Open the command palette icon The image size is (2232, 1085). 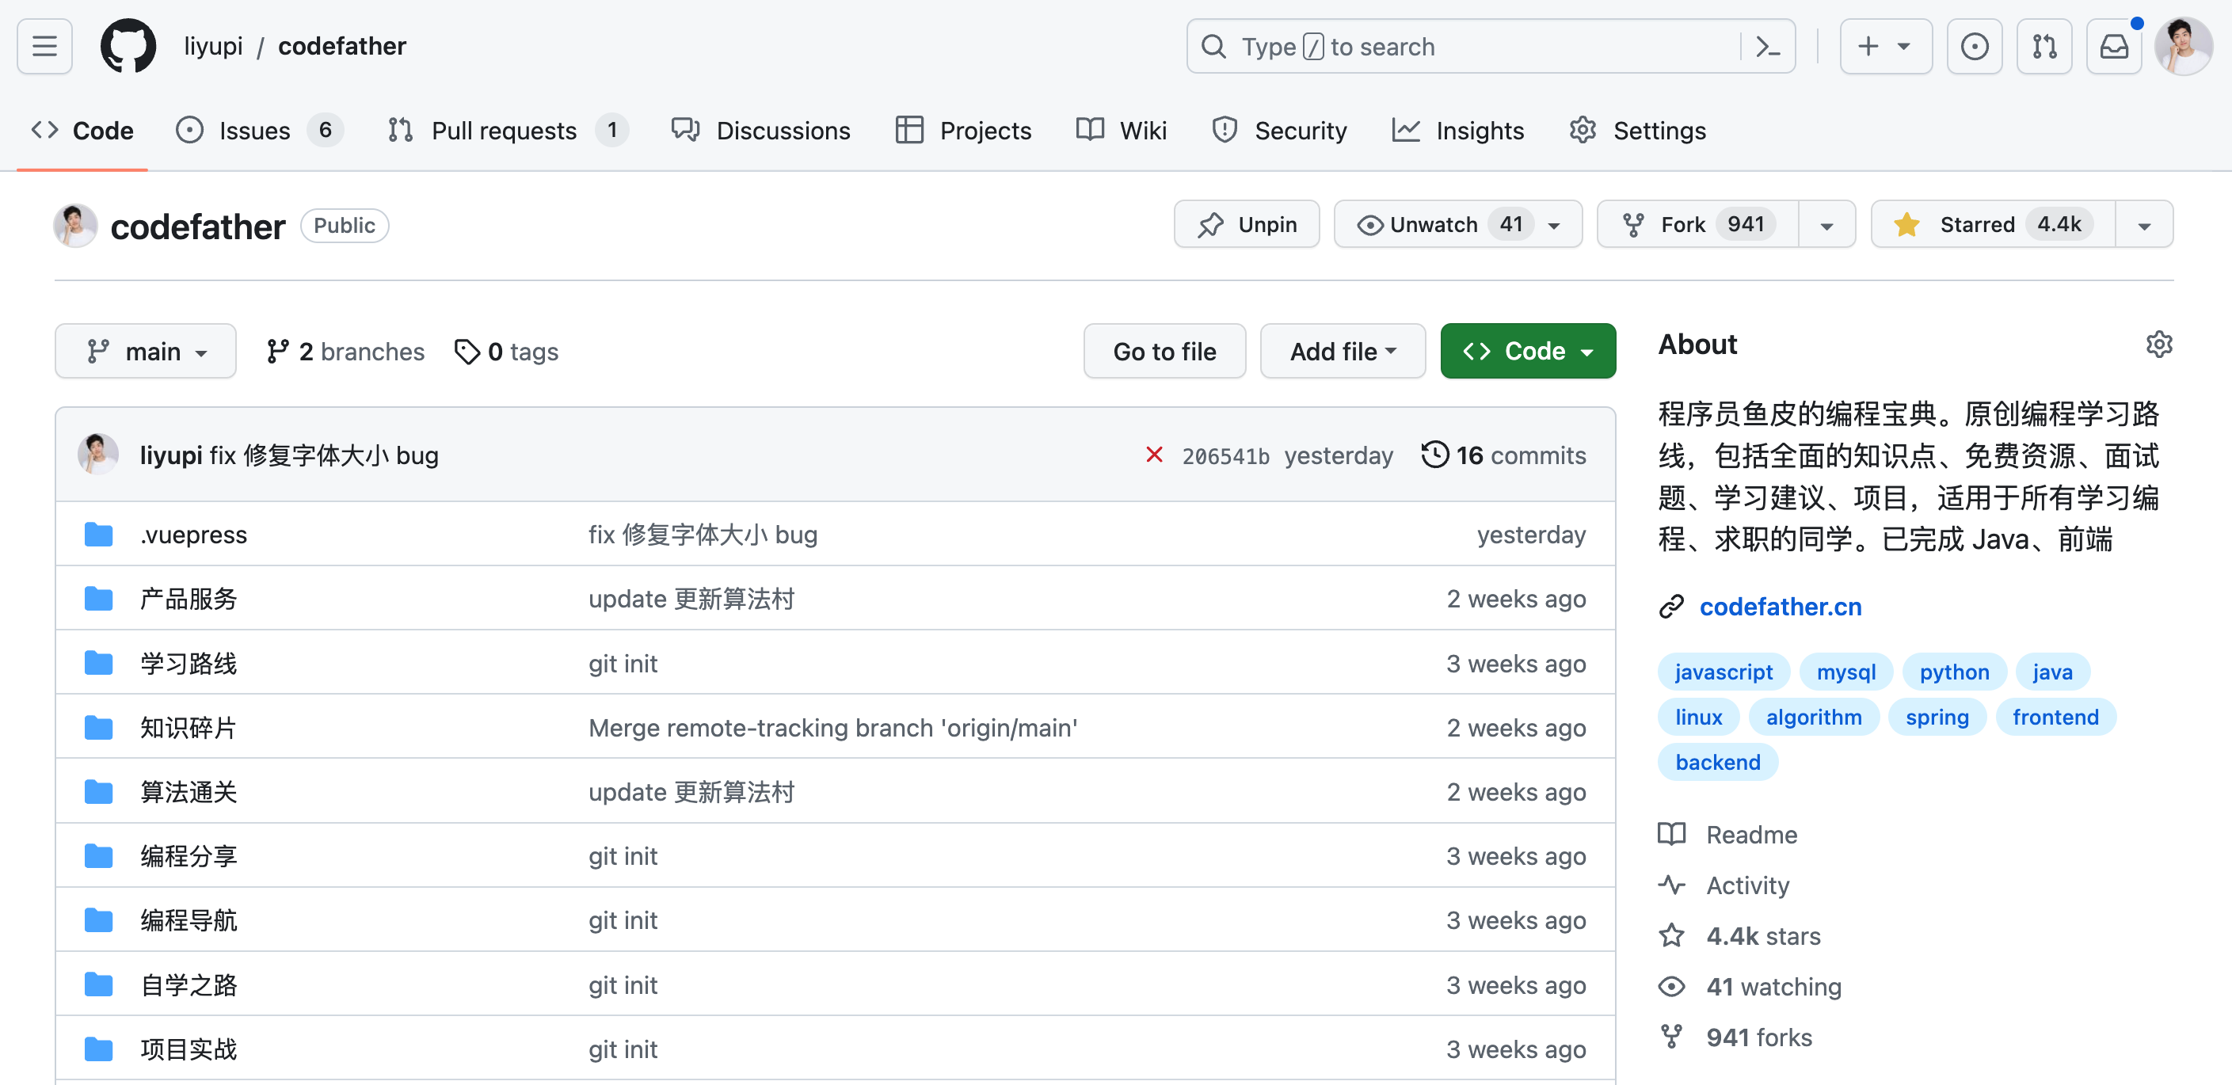(1767, 46)
